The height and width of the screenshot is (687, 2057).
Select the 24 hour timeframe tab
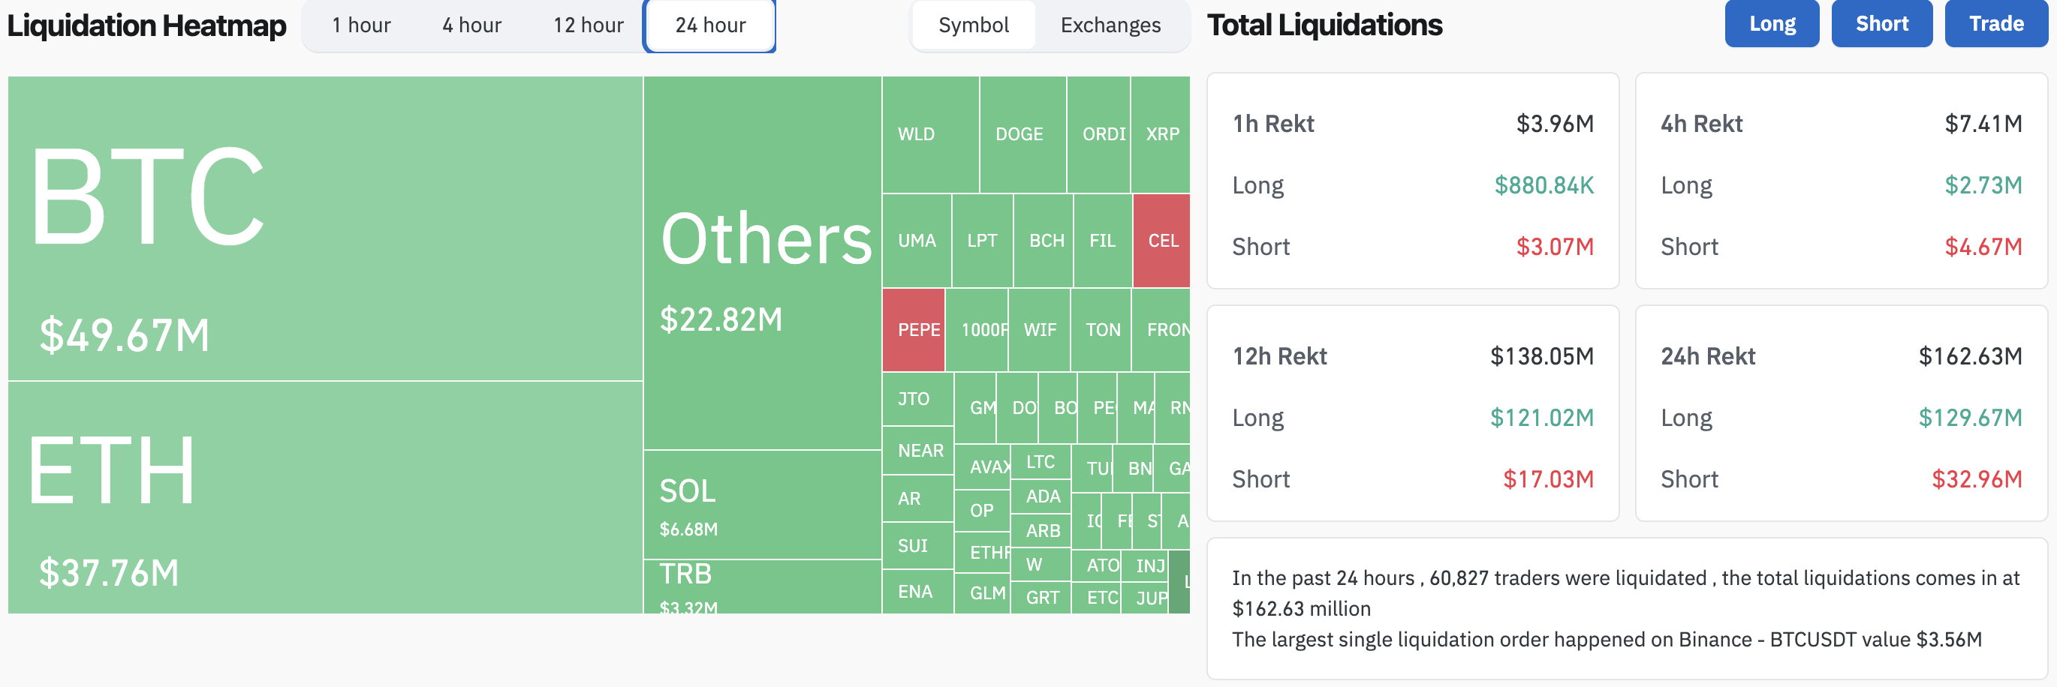[710, 25]
